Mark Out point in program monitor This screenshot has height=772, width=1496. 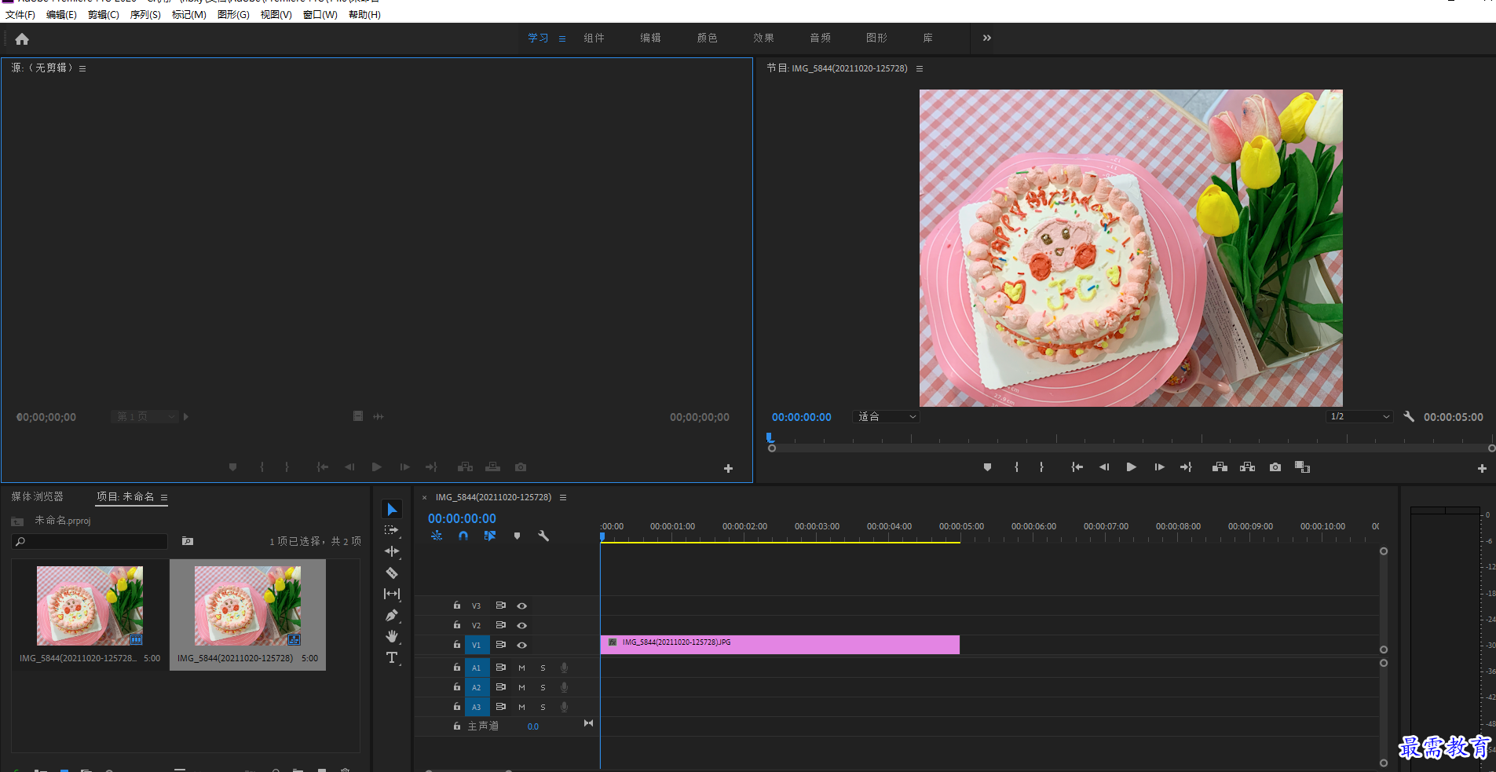pyautogui.click(x=1041, y=467)
